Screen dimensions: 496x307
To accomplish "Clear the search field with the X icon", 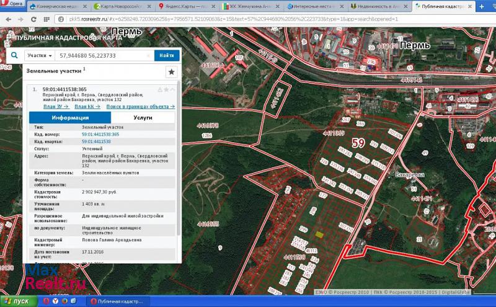I will point(149,55).
